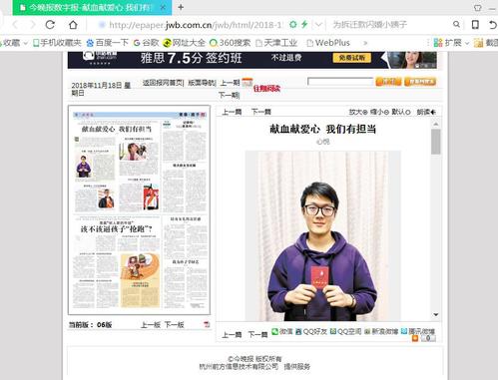Open the 百度一下 bookmark

click(107, 43)
